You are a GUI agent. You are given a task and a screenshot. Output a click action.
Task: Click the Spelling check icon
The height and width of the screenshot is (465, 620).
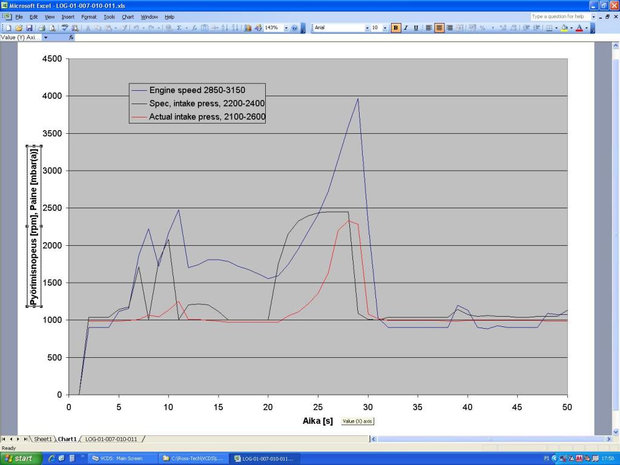click(x=65, y=28)
